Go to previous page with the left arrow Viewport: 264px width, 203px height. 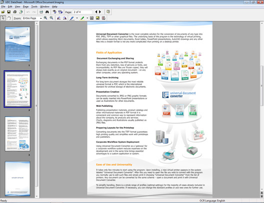[96, 12]
